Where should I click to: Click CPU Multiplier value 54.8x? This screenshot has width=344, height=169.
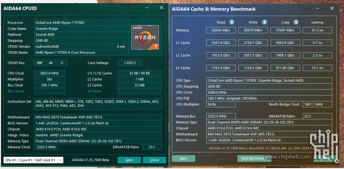pyautogui.click(x=221, y=104)
